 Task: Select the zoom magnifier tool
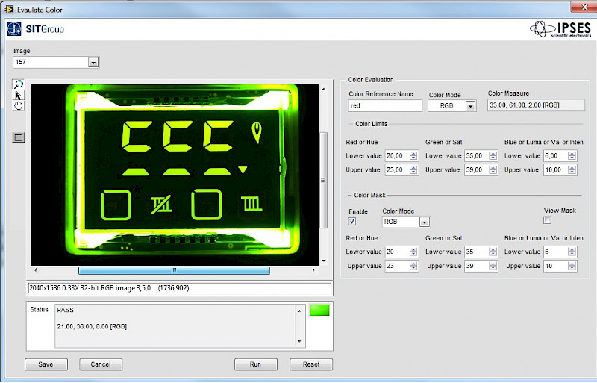point(18,84)
